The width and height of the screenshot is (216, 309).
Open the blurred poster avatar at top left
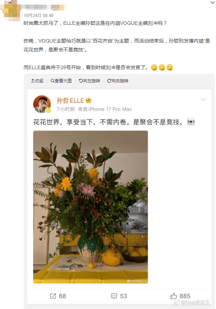[x=11, y=10]
